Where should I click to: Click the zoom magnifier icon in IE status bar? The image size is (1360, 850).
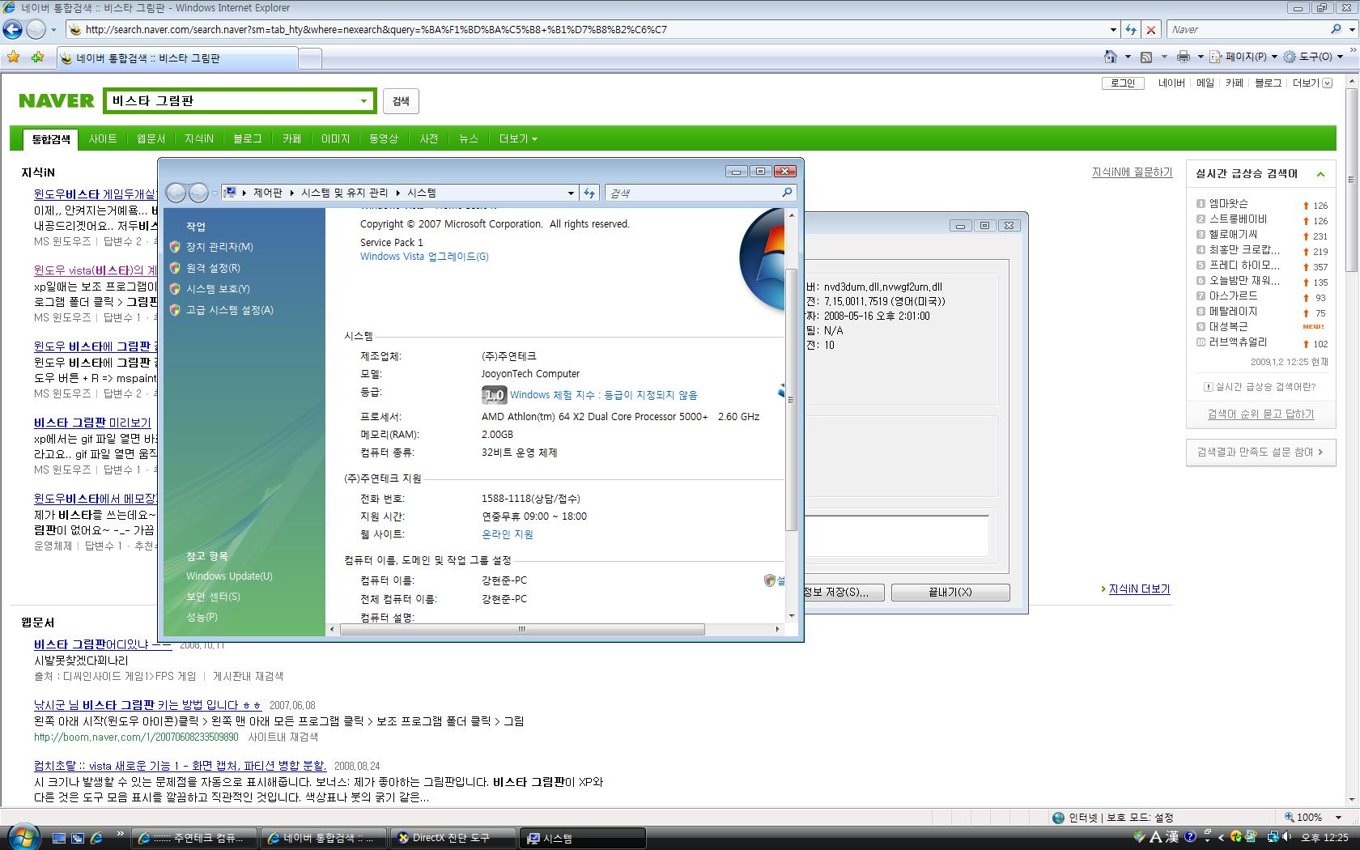click(x=1290, y=817)
